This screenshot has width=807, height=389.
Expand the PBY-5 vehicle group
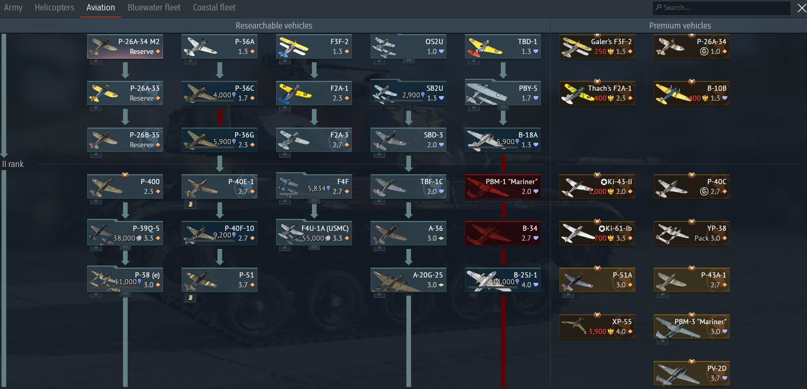click(503, 107)
